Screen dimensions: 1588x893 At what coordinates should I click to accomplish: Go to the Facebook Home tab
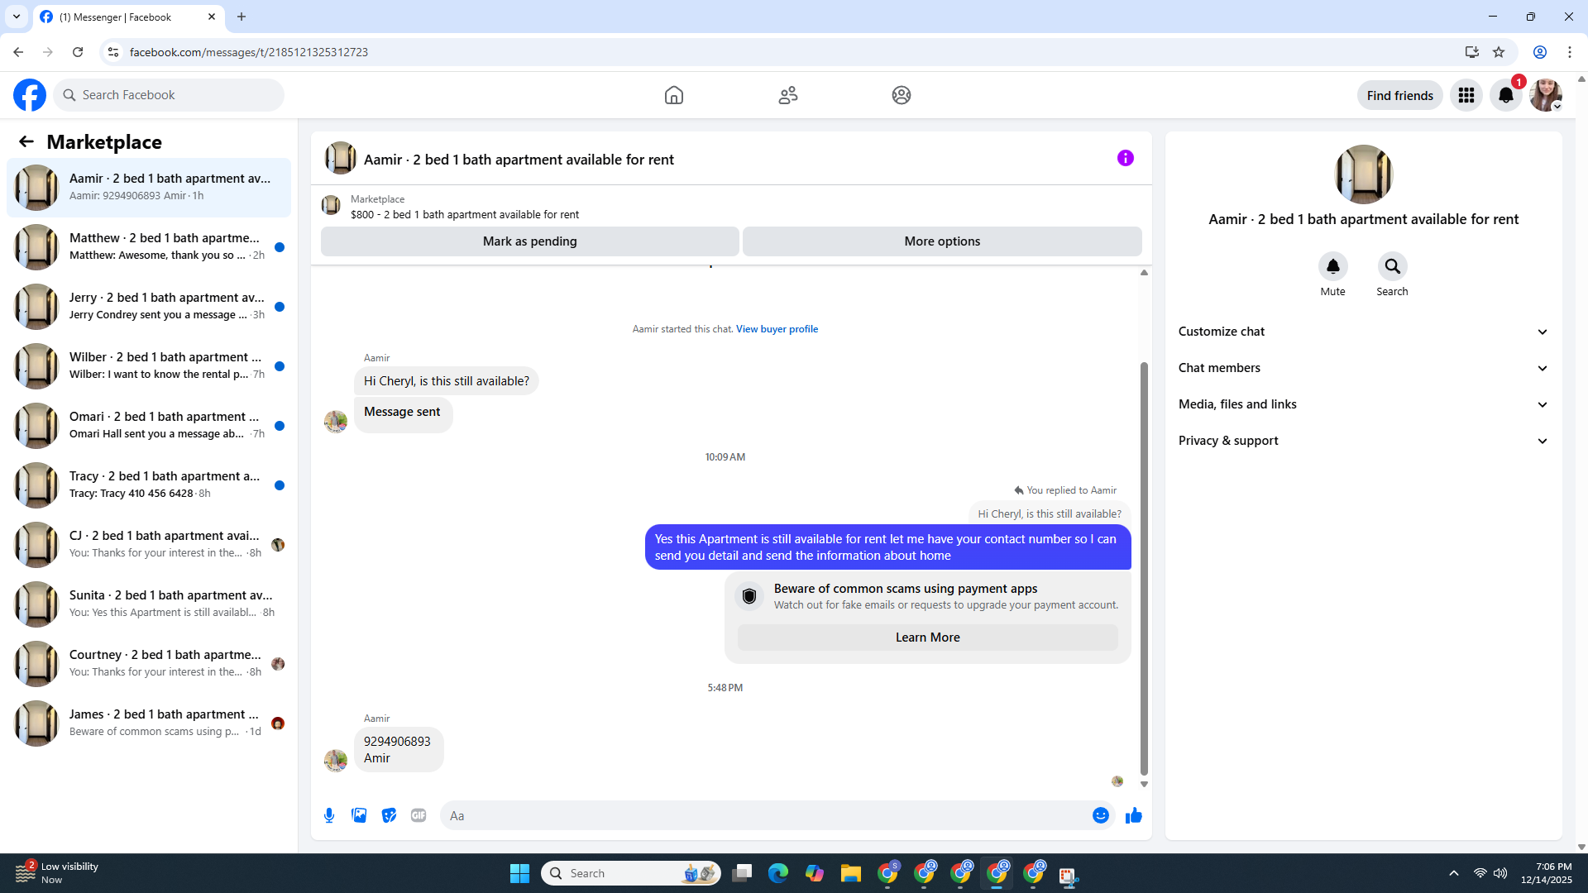tap(673, 95)
